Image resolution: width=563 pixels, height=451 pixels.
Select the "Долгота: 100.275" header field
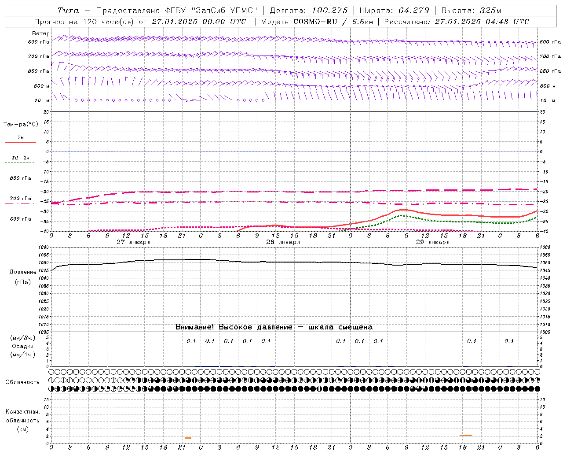[308, 11]
